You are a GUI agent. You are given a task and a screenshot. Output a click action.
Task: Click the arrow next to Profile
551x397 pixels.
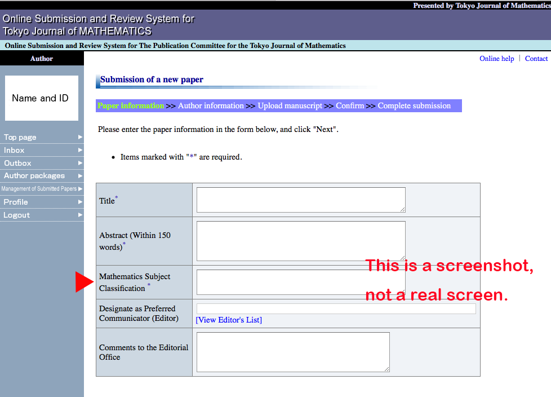click(x=80, y=202)
